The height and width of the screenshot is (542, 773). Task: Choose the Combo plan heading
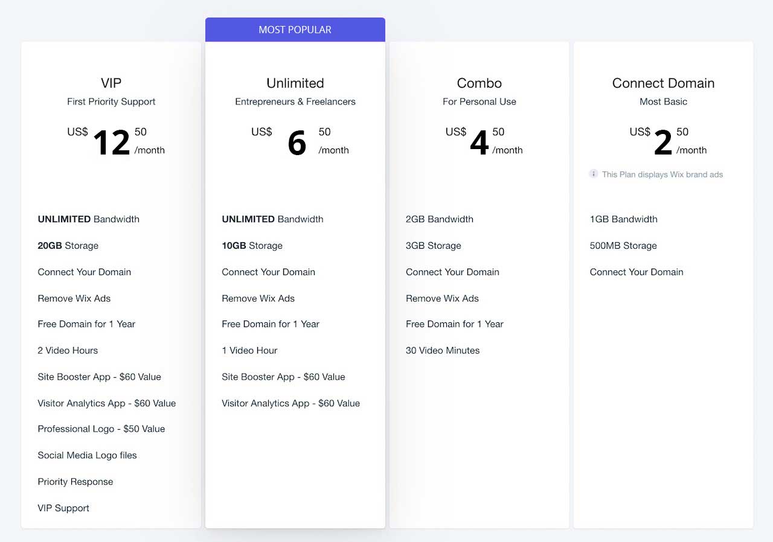click(480, 83)
